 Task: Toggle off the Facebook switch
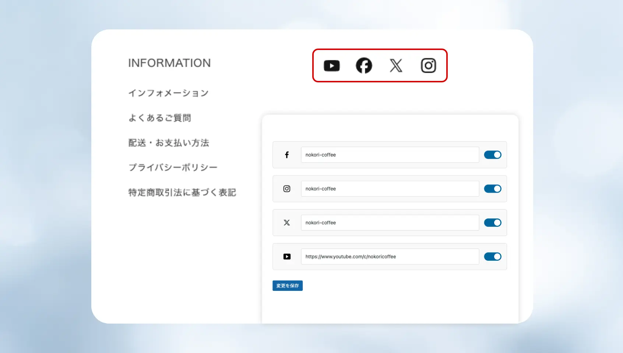pyautogui.click(x=493, y=155)
